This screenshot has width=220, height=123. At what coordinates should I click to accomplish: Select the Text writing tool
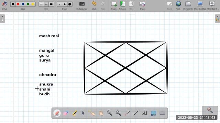(x=145, y=113)
